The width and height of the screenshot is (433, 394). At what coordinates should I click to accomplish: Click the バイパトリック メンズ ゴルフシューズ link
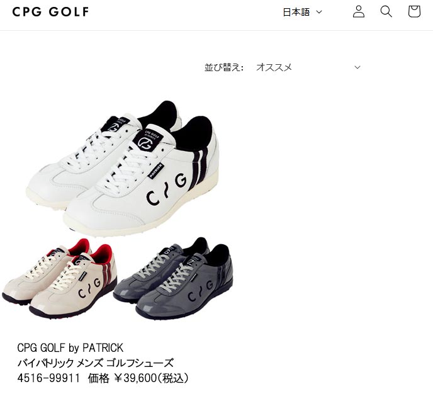(x=95, y=363)
